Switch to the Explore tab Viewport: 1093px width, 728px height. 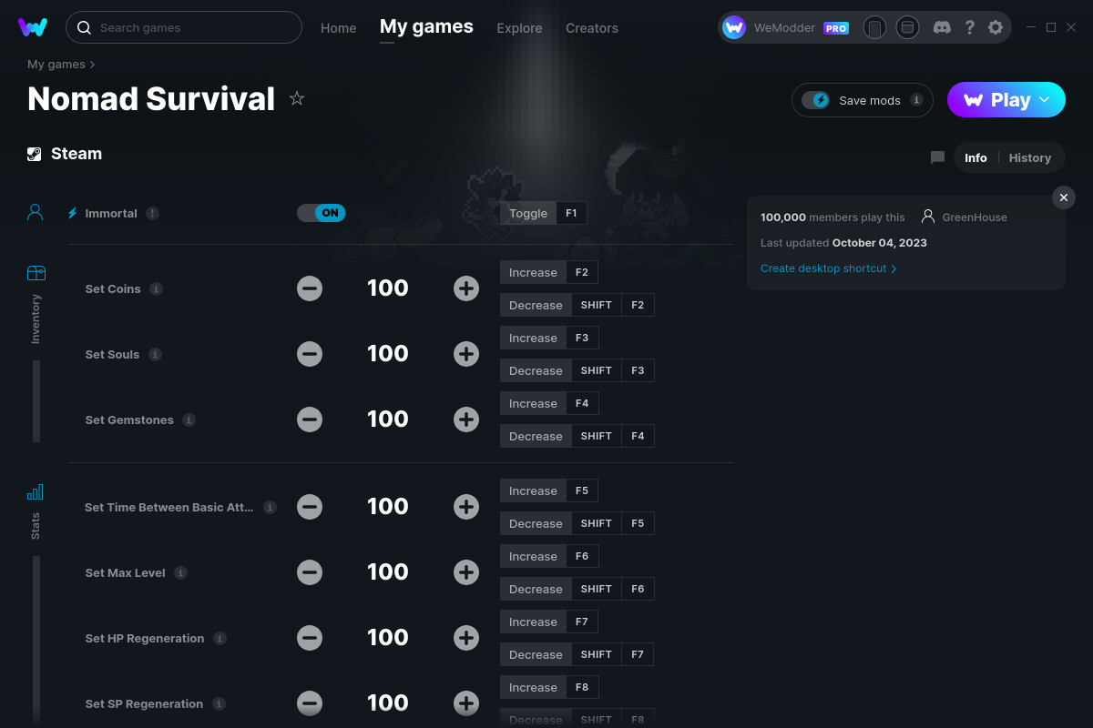point(519,28)
